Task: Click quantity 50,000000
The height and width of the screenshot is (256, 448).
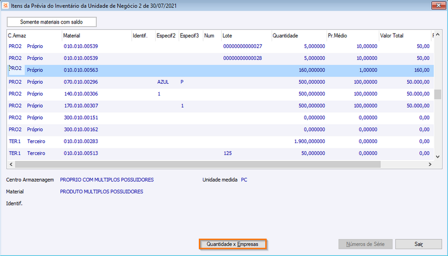Action: pyautogui.click(x=313, y=153)
